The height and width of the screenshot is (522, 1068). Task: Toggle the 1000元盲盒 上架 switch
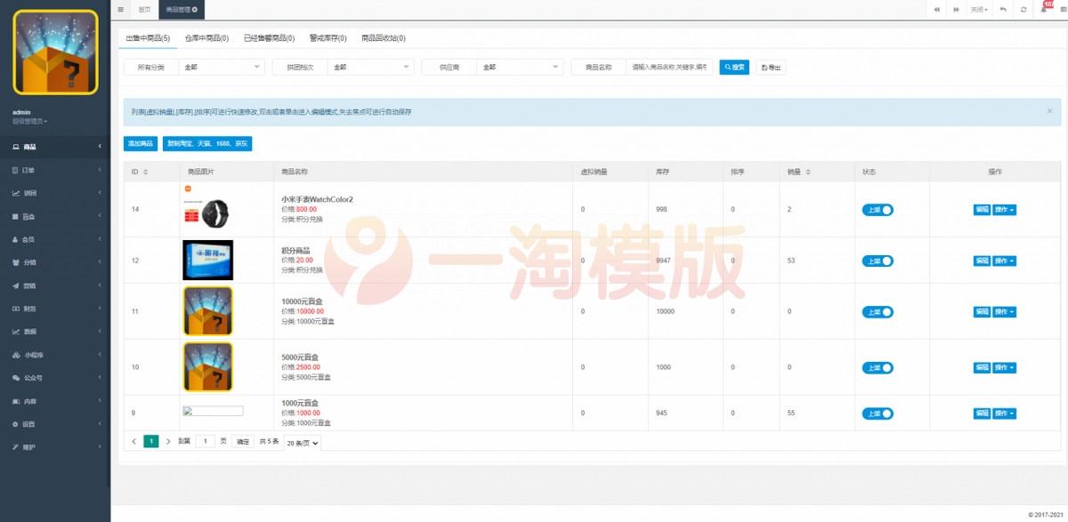877,413
